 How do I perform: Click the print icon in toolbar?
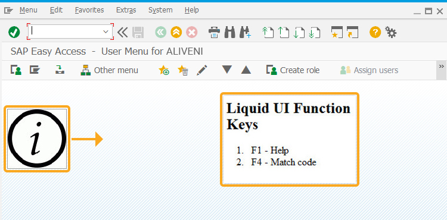(214, 32)
